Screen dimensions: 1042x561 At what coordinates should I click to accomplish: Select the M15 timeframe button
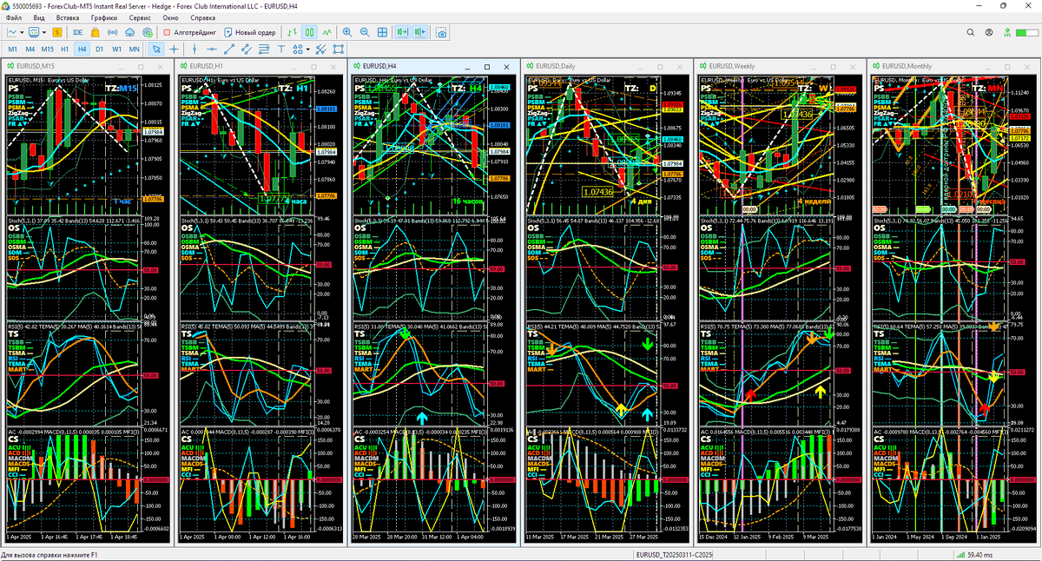click(47, 49)
